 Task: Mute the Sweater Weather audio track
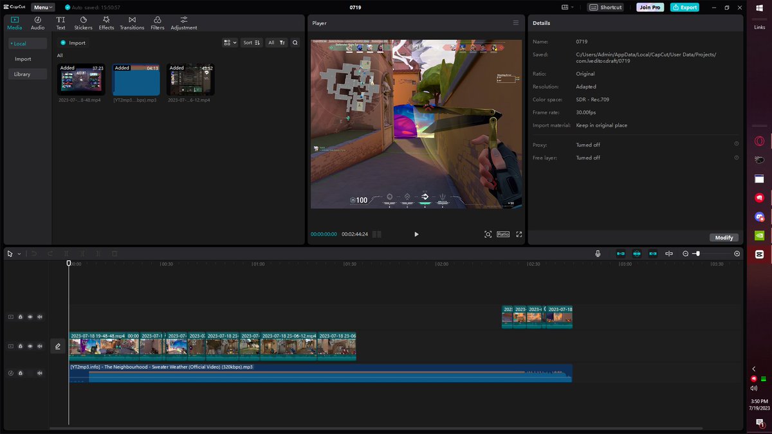39,373
